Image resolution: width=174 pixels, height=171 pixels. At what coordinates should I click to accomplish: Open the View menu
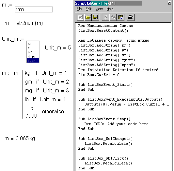tap(99, 9)
